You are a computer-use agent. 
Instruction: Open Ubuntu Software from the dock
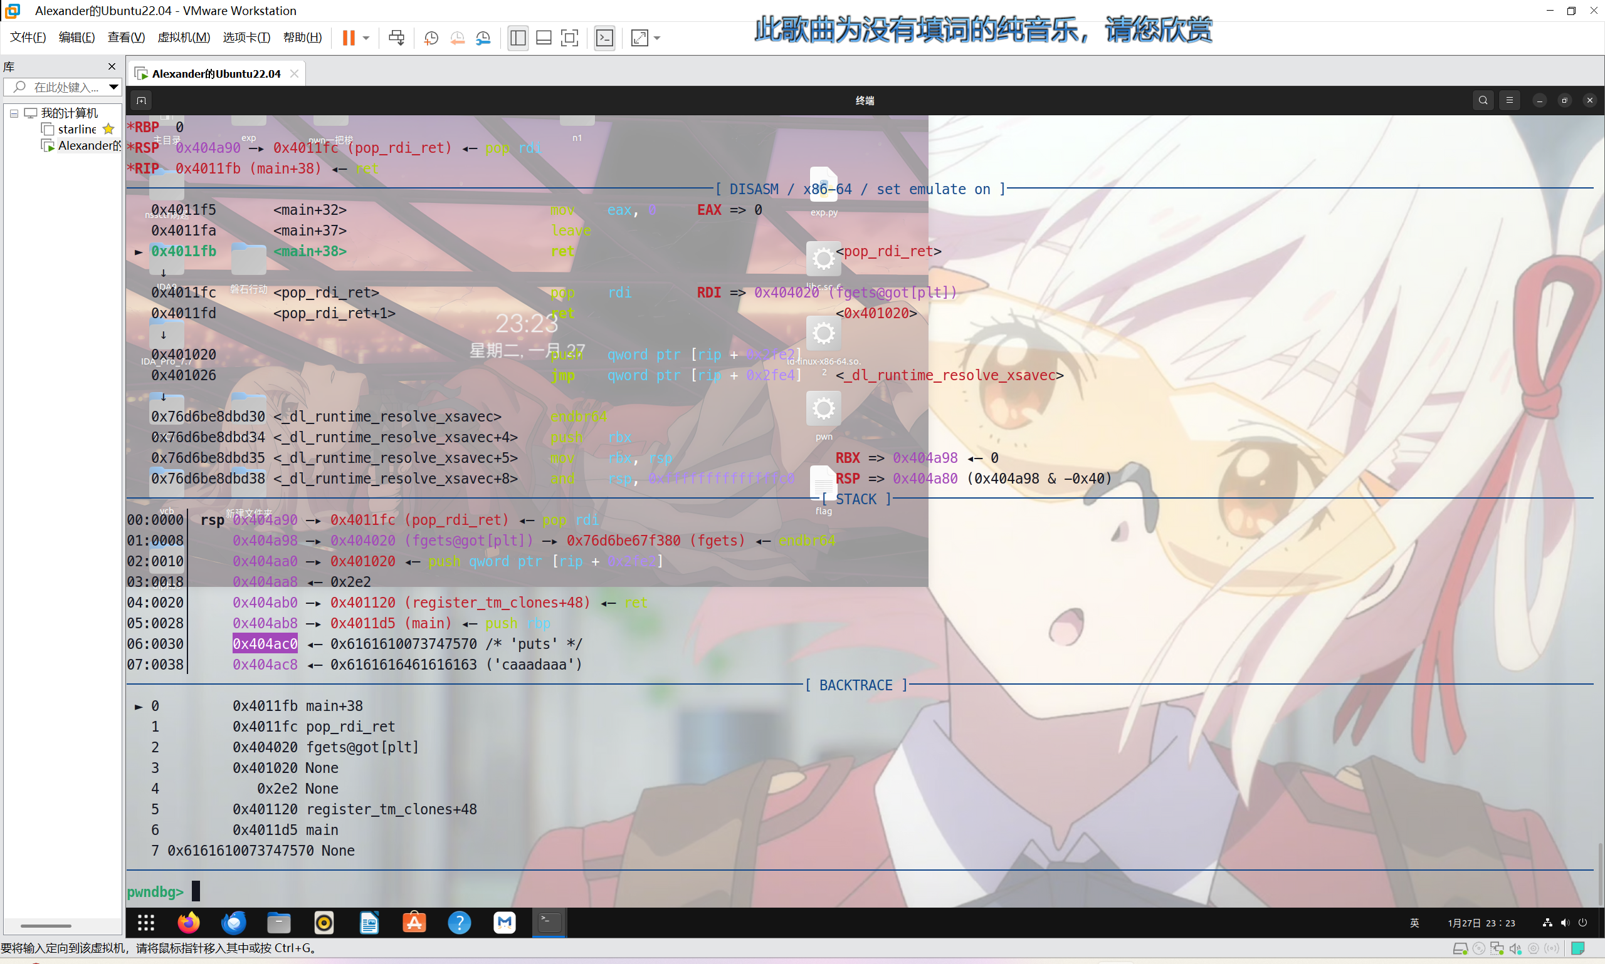point(414,923)
